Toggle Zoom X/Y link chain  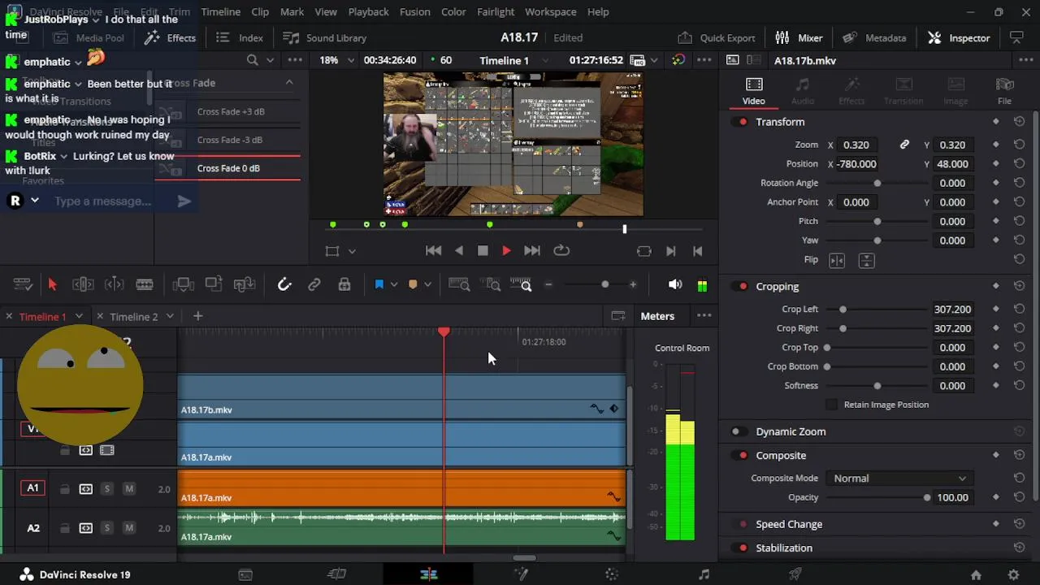click(x=904, y=145)
